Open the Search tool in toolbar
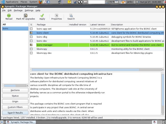166x124 pixels. pos(71,16)
